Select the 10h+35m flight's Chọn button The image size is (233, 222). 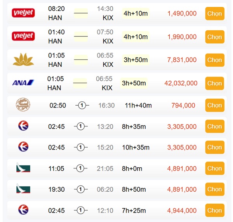pos(214,147)
